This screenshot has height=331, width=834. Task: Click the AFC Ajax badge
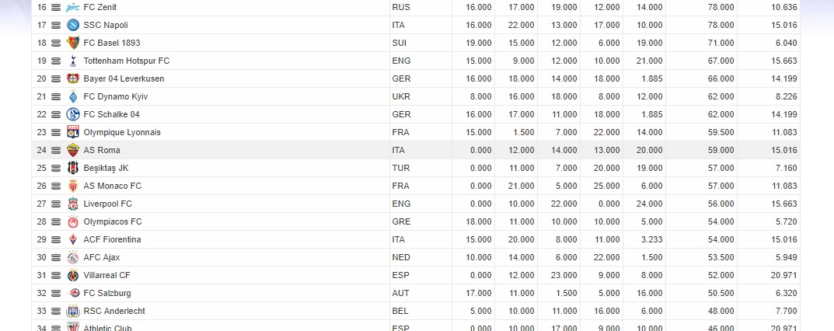pyautogui.click(x=73, y=258)
